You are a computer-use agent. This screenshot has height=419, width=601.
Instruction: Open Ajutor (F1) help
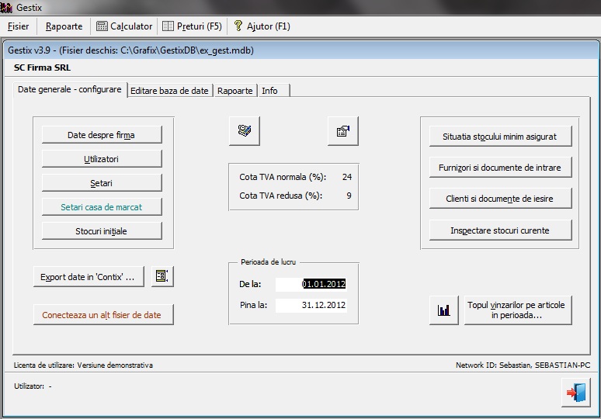(x=262, y=26)
